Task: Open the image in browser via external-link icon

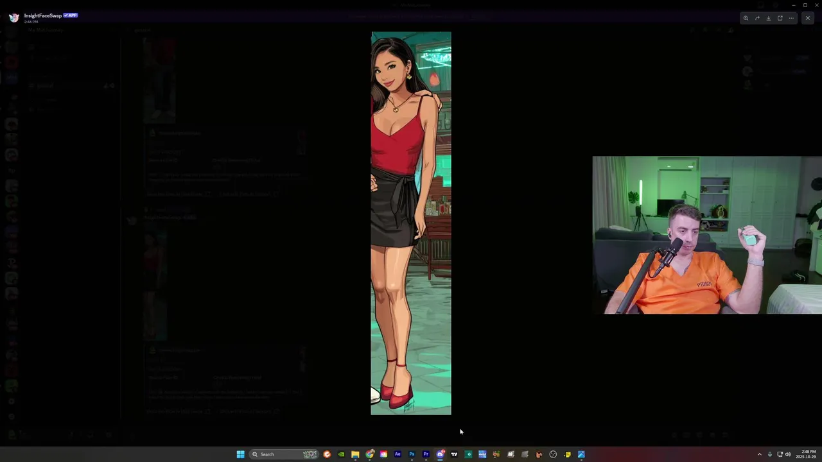Action: pyautogui.click(x=780, y=18)
